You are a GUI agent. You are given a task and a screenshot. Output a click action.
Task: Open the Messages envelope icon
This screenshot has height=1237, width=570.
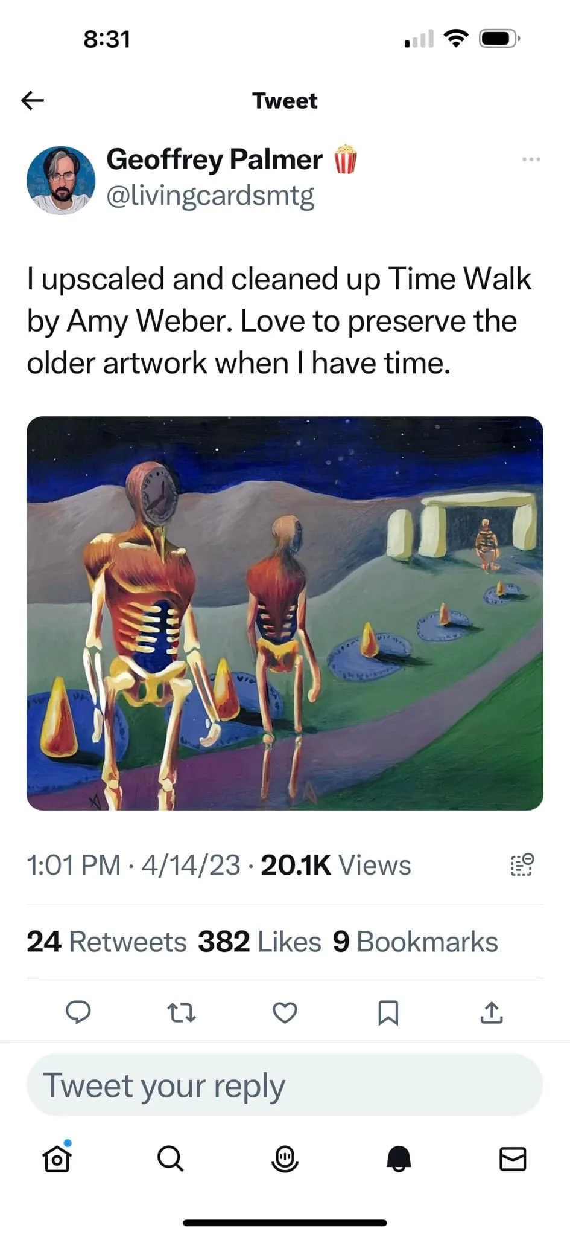tap(513, 1158)
